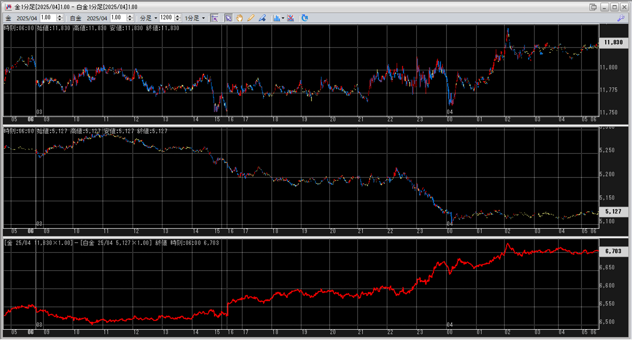
Task: Increase the gold 金 multiplier stepper
Action: pos(60,16)
